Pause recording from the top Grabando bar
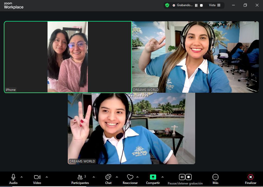 coord(196,5)
